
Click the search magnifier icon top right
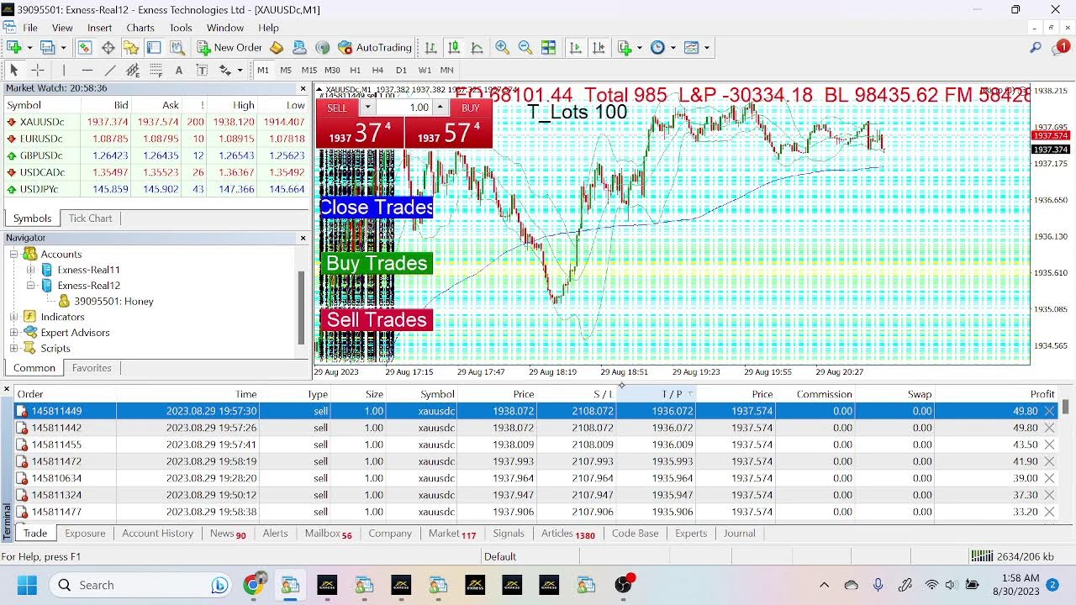(x=1036, y=48)
